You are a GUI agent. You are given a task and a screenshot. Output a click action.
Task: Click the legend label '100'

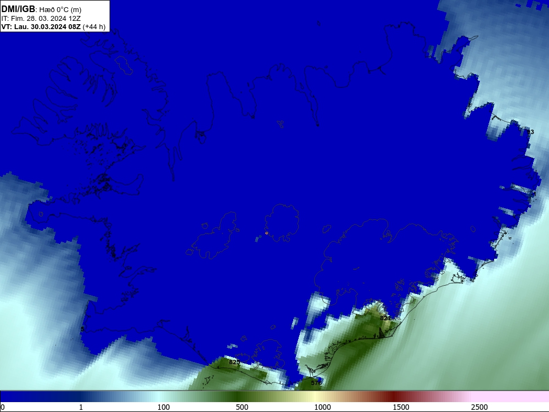click(x=164, y=407)
